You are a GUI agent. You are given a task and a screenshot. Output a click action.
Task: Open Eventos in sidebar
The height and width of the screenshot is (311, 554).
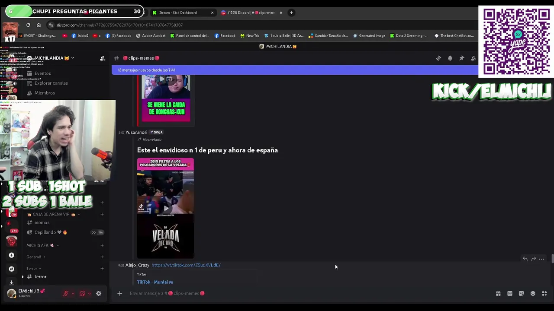[43, 73]
